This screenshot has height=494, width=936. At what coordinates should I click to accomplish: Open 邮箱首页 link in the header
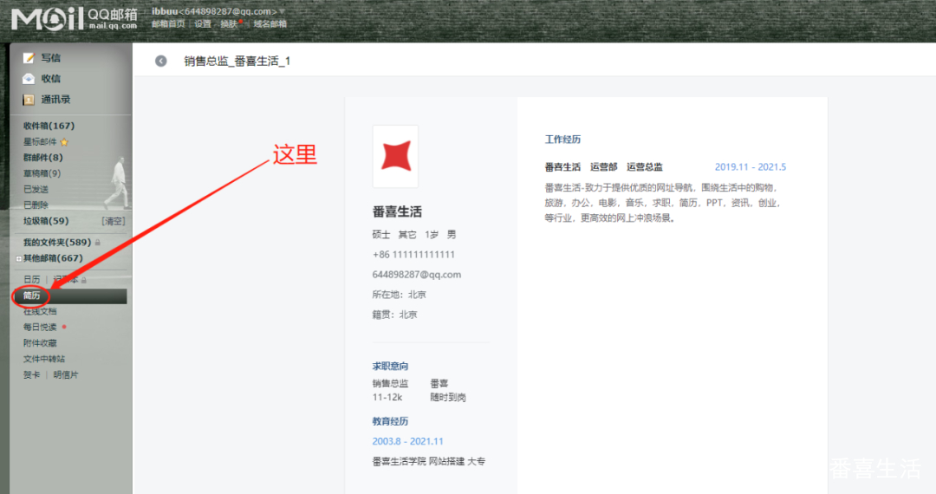[x=168, y=24]
